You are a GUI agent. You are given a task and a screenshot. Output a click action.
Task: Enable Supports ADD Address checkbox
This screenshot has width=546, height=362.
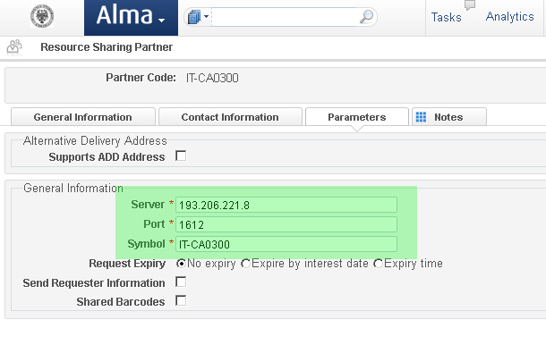[x=181, y=156]
